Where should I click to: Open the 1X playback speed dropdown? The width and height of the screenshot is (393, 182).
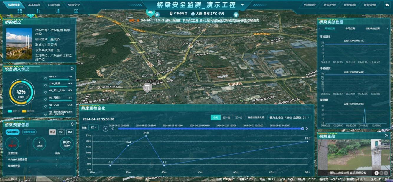[94, 127]
